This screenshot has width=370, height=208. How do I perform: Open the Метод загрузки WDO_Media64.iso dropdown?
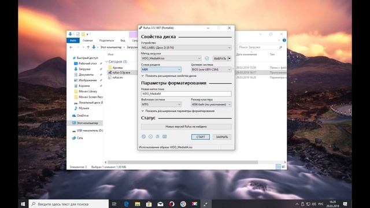(171, 58)
